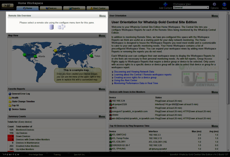Click Enabled Active Monitors row
230x157 pixels.
[57, 146]
